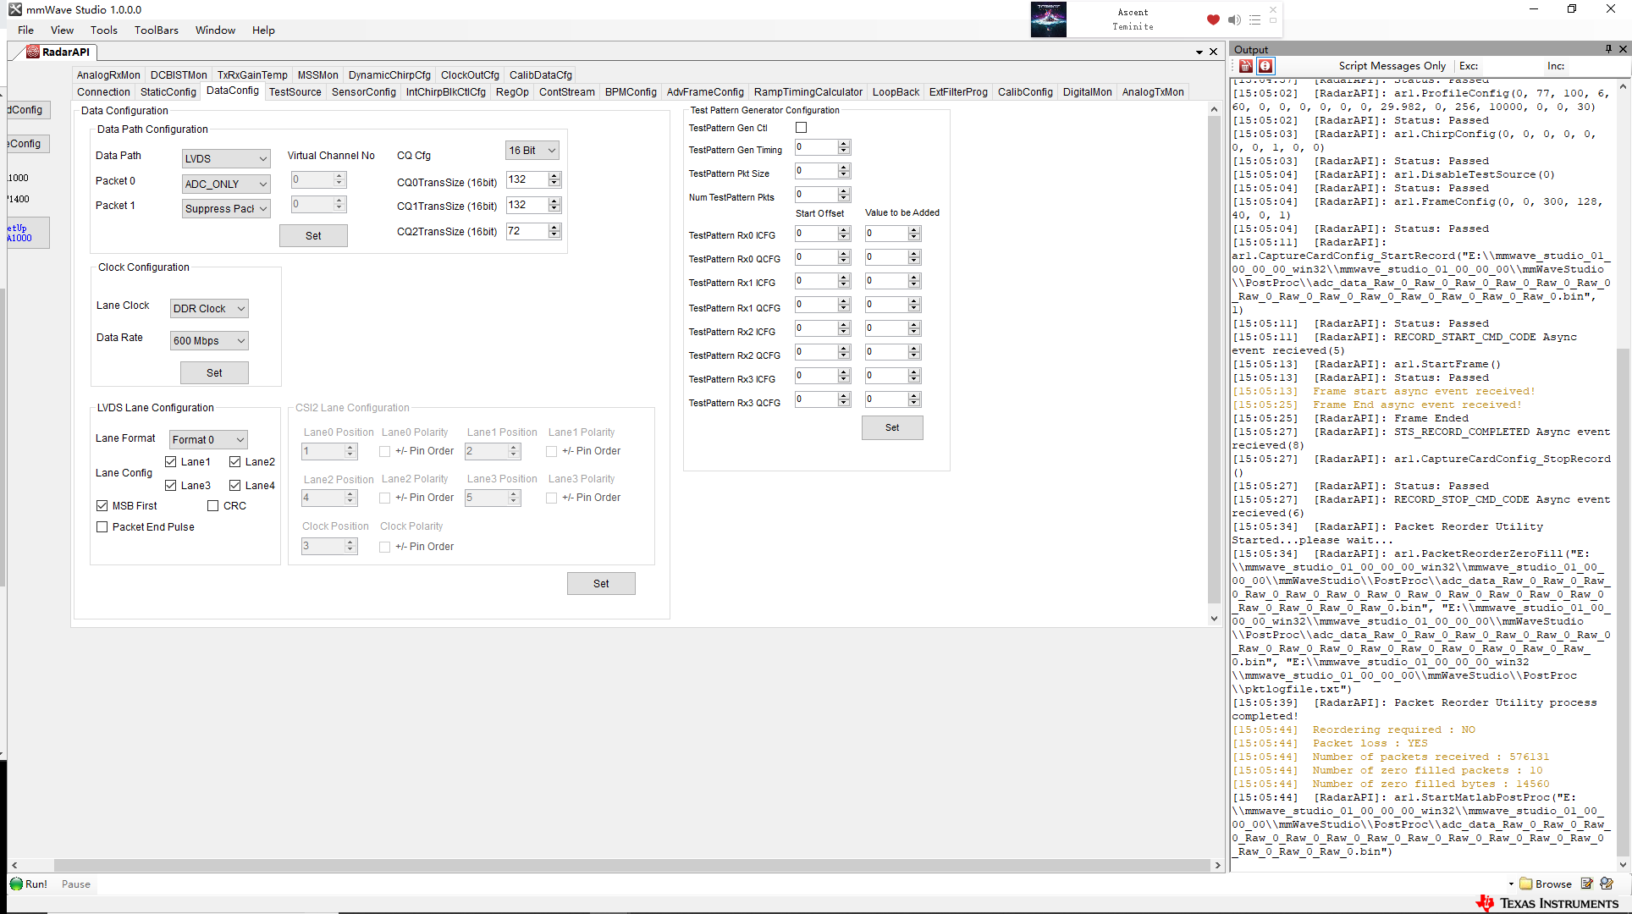The width and height of the screenshot is (1632, 914).
Task: Click the CQ1TransSize input field
Action: [x=527, y=206]
